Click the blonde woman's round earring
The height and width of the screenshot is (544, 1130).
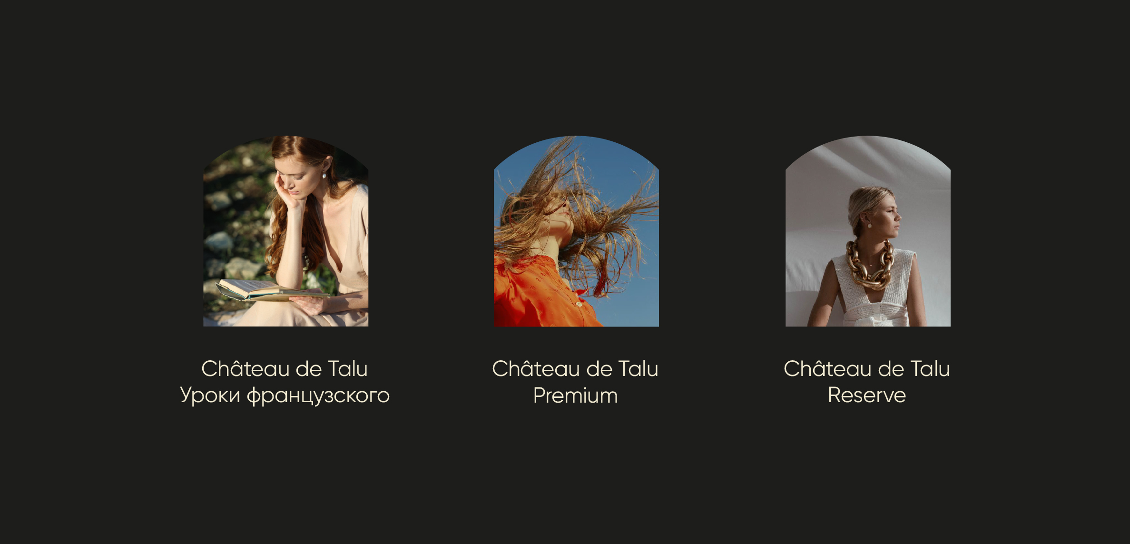(x=870, y=225)
